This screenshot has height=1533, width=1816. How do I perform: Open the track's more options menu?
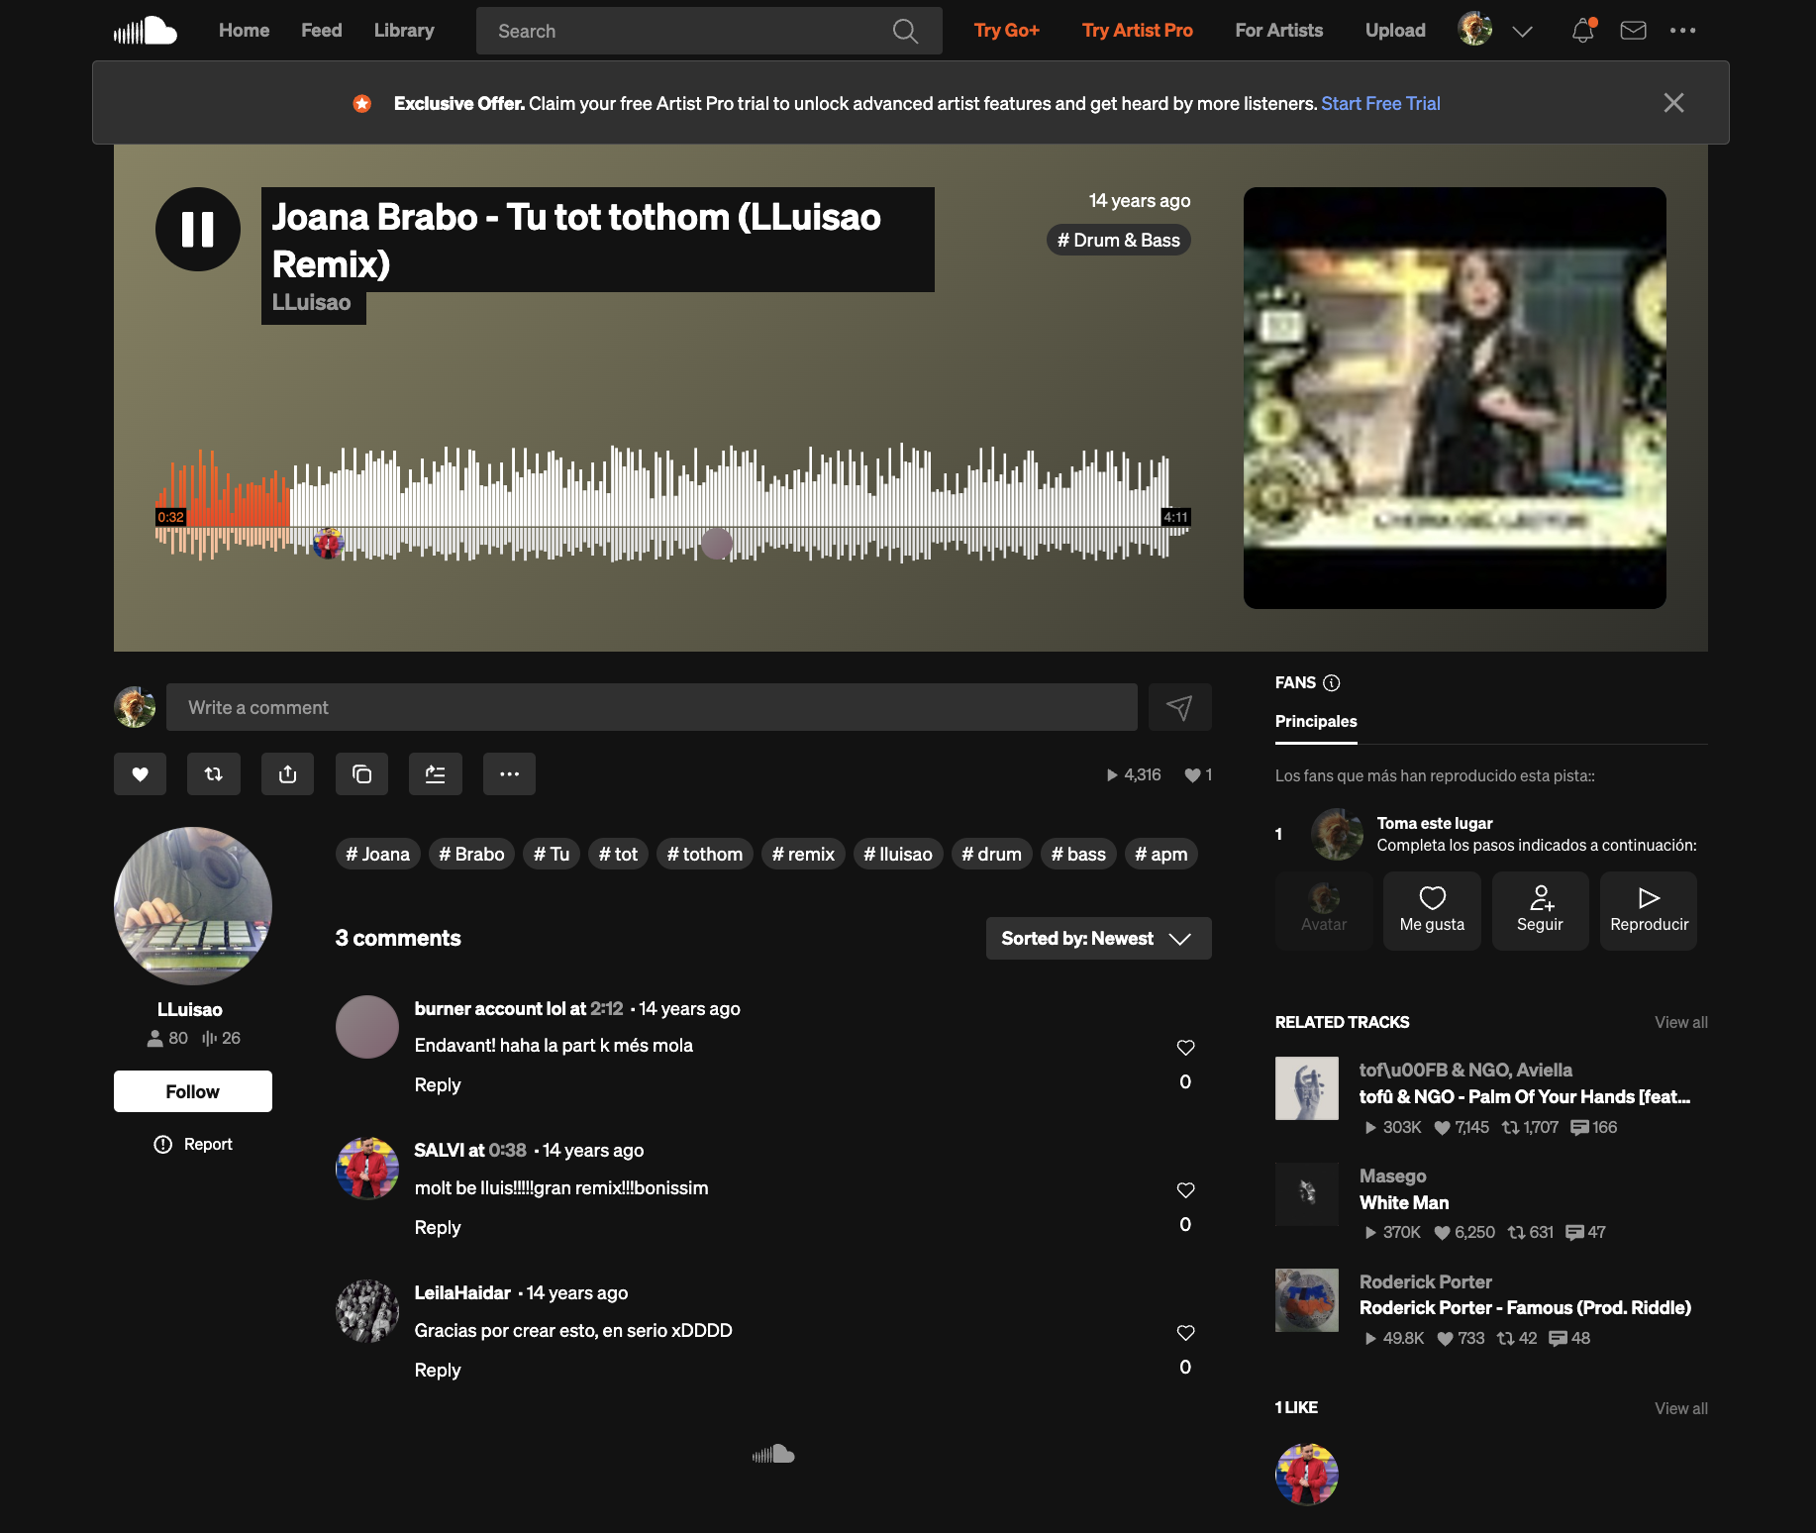(x=509, y=774)
